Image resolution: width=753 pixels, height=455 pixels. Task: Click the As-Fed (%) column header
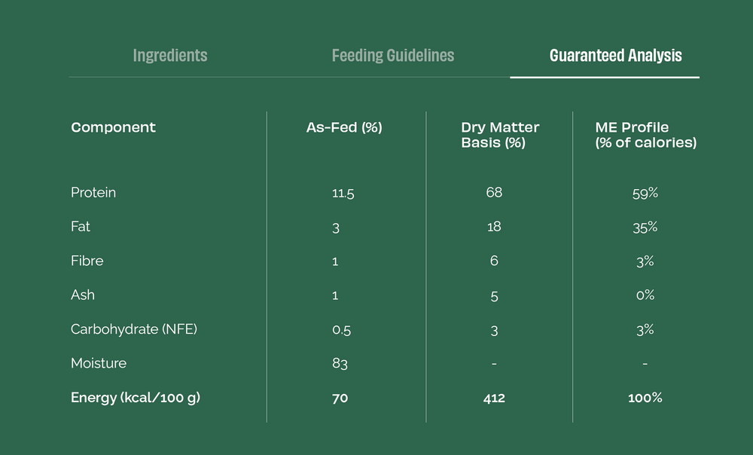[344, 127]
